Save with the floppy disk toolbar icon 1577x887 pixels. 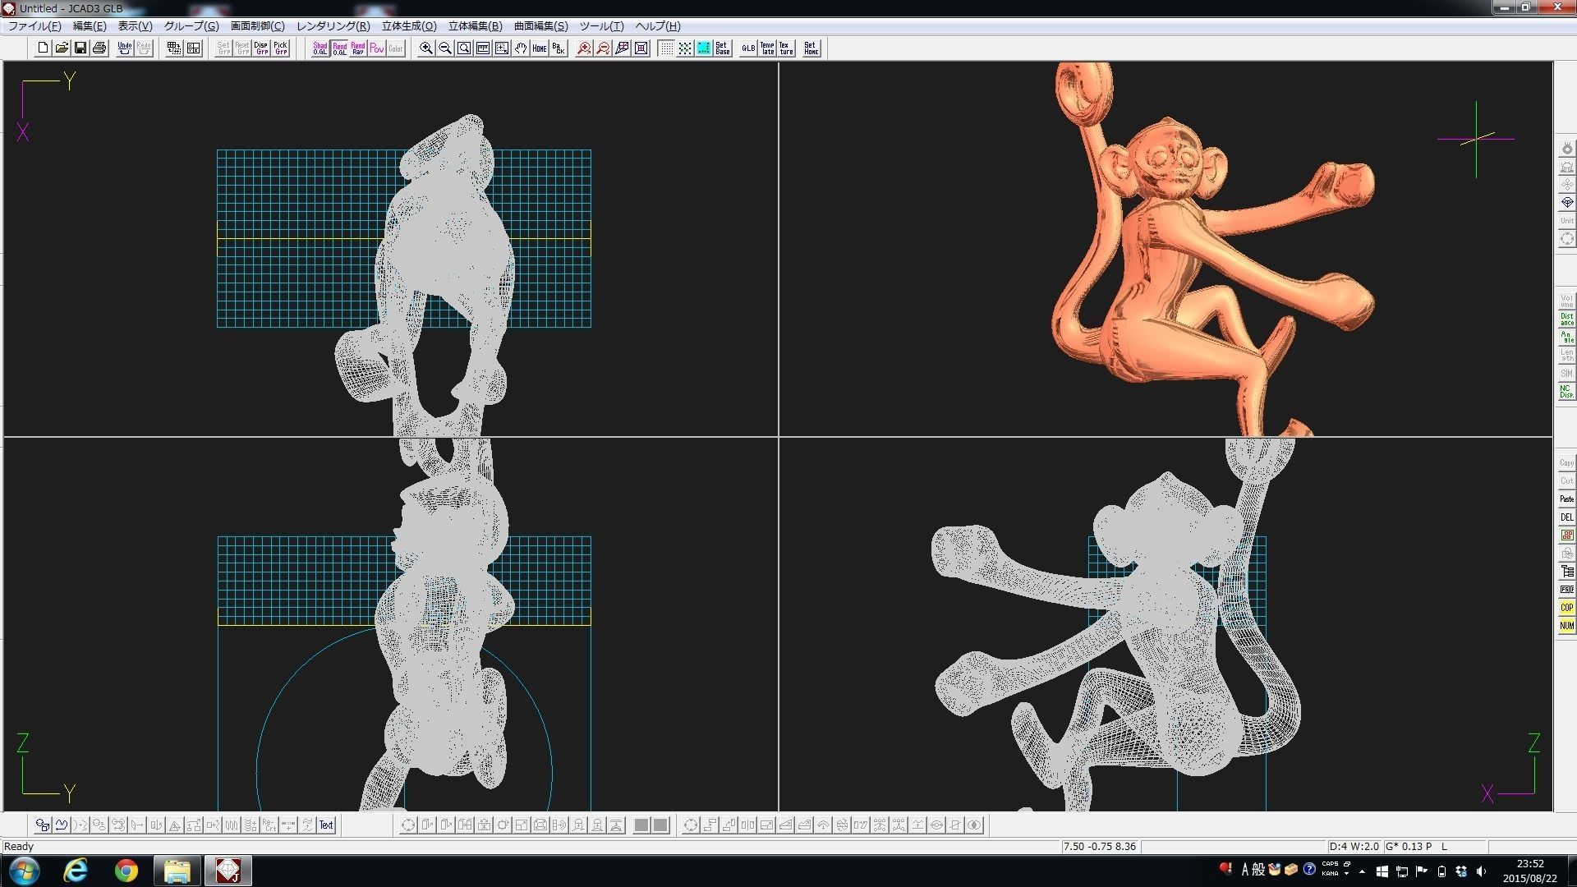[80, 48]
